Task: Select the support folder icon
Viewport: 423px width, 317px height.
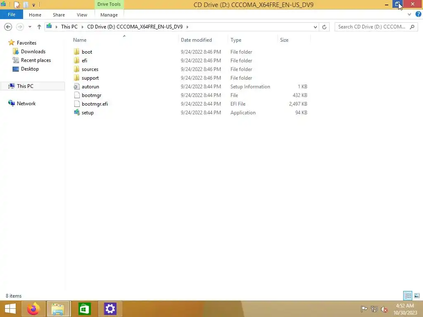Action: [76, 78]
